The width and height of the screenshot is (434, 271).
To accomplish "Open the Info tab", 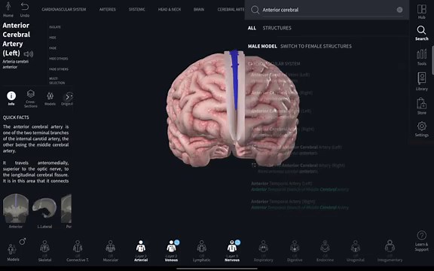I will pos(11,99).
